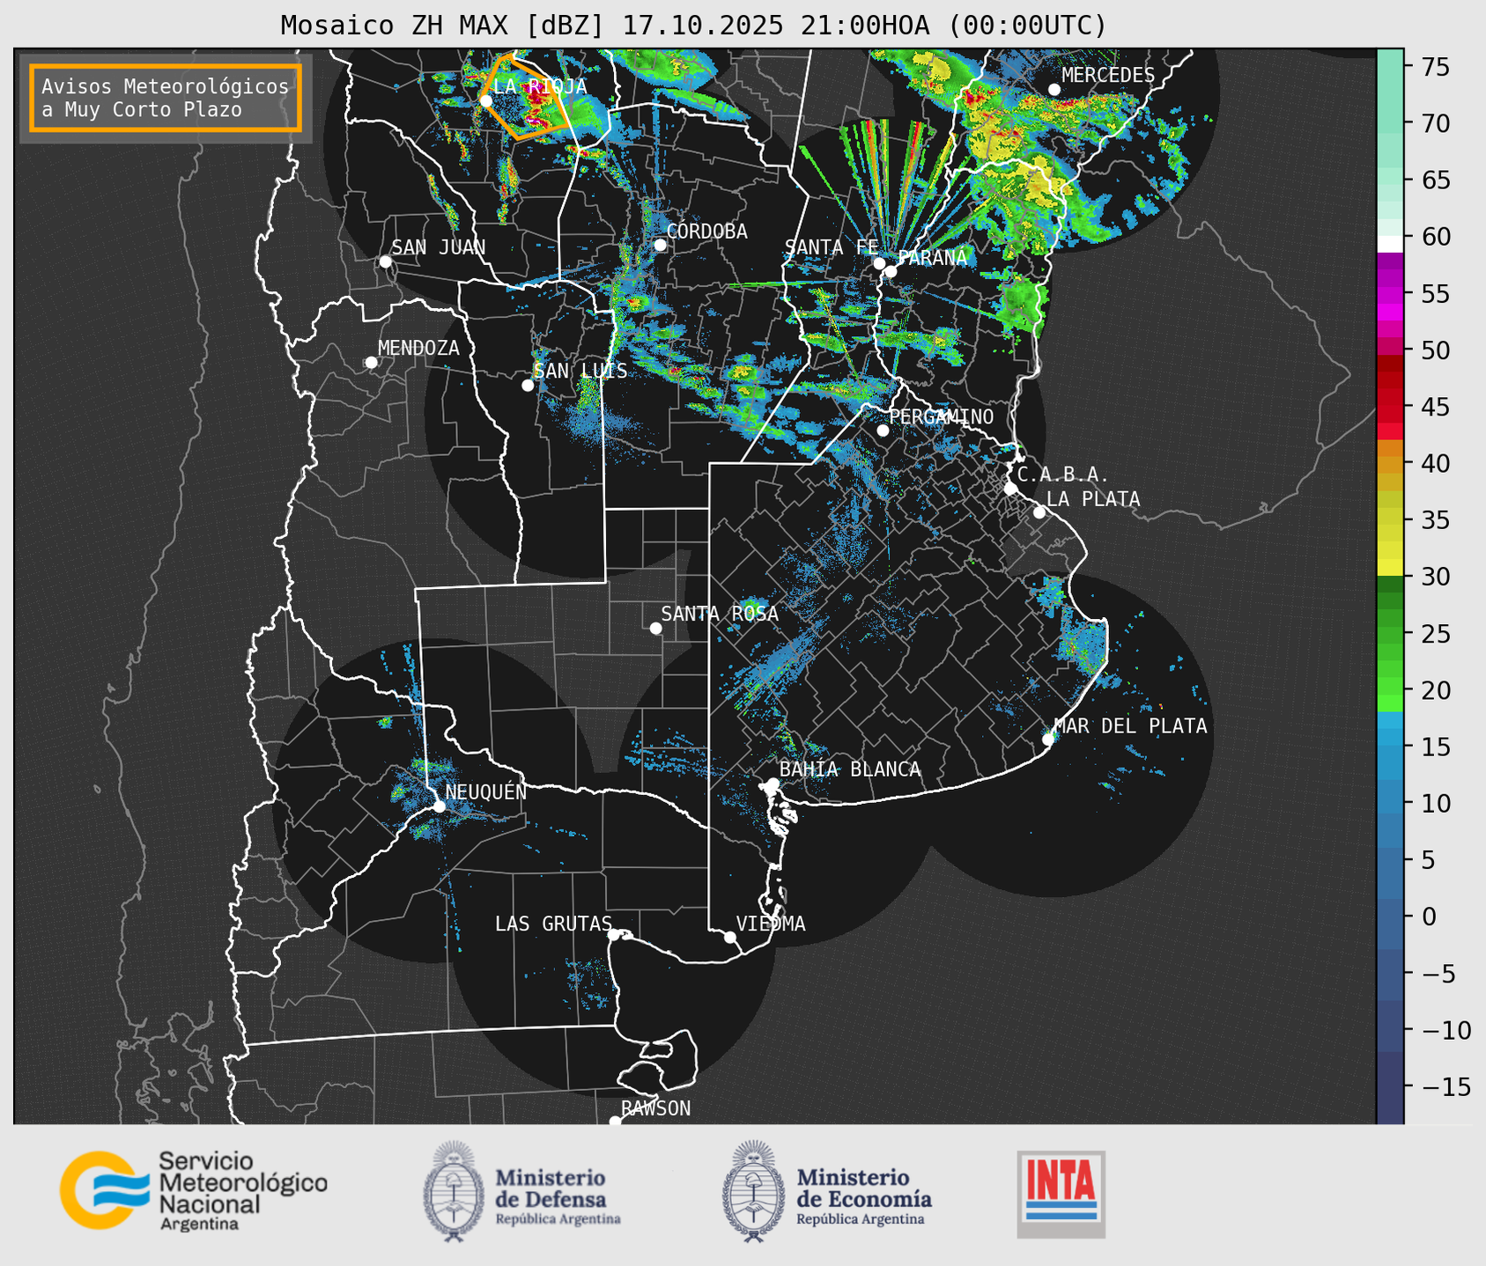Click the 10 dBZ blue band on color scale
This screenshot has height=1266, width=1486.
pyautogui.click(x=1389, y=803)
